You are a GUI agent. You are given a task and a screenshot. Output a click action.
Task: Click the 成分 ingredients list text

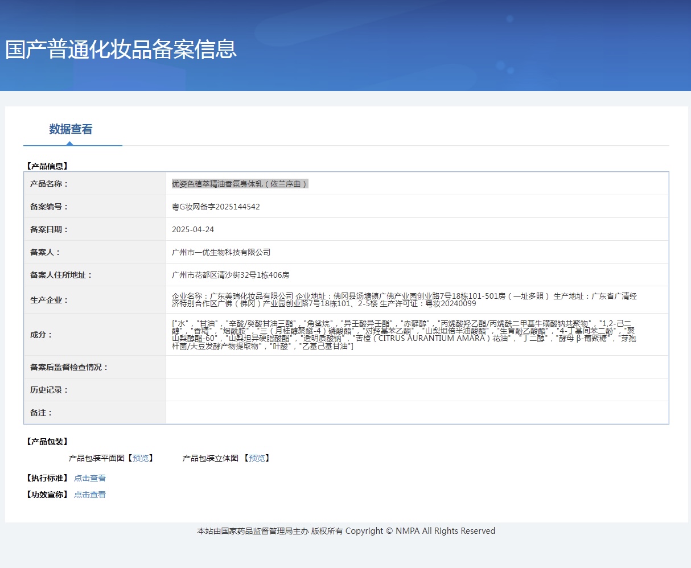[x=404, y=335]
